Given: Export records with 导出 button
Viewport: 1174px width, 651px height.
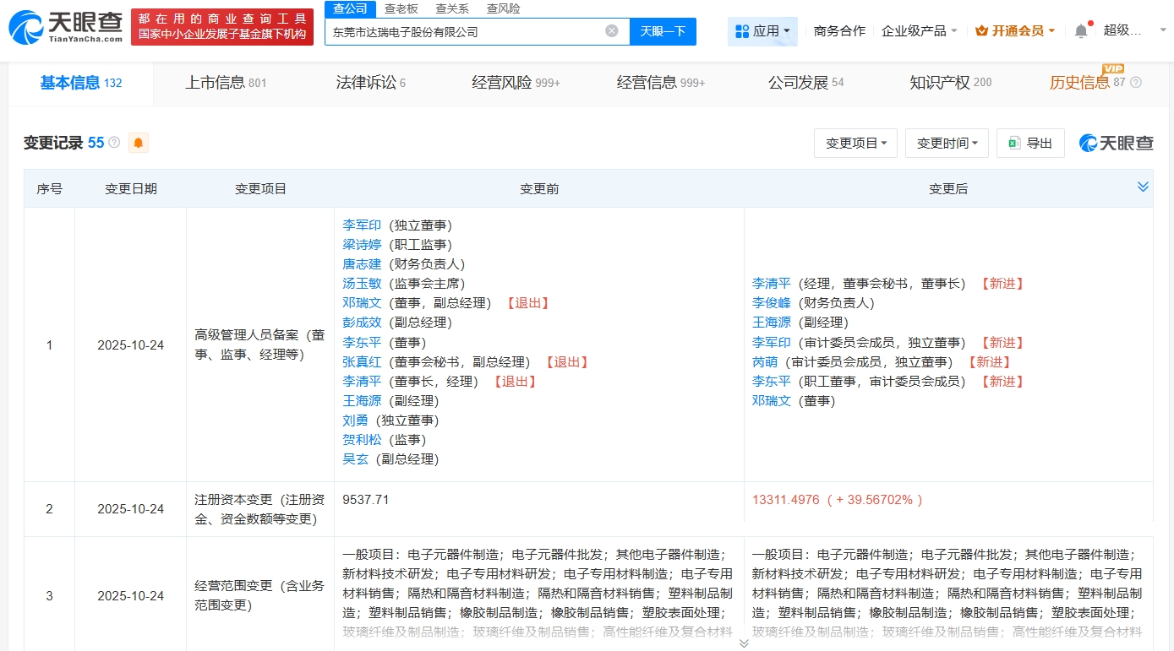Looking at the screenshot, I should click(1030, 144).
